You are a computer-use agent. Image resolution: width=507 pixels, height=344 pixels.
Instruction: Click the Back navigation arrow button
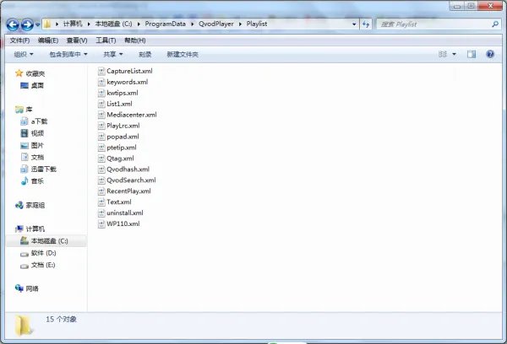coord(14,24)
